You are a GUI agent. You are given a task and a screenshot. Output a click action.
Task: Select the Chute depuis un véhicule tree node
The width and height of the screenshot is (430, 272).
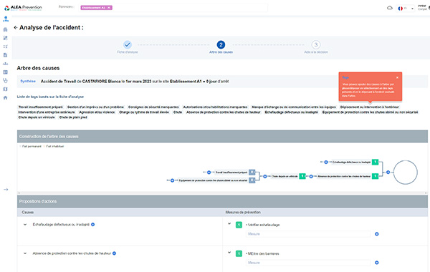285,176
